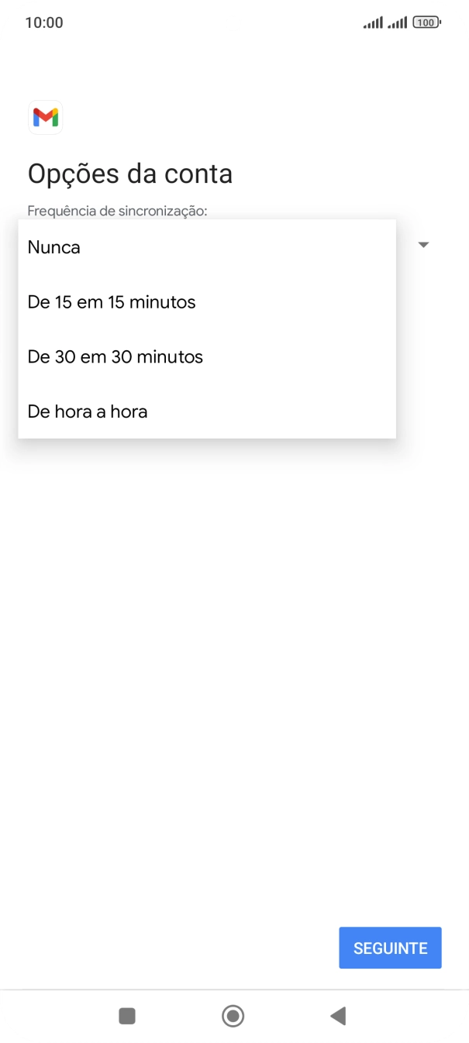Click the Gmail logo icon

[x=45, y=117]
